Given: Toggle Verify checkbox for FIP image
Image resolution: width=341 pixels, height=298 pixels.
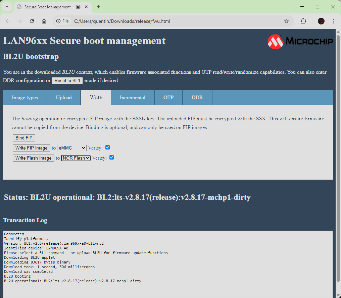Looking at the screenshot, I should 108,147.
